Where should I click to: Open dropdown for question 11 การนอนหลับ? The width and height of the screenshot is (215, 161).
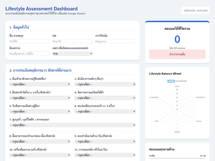point(105,155)
